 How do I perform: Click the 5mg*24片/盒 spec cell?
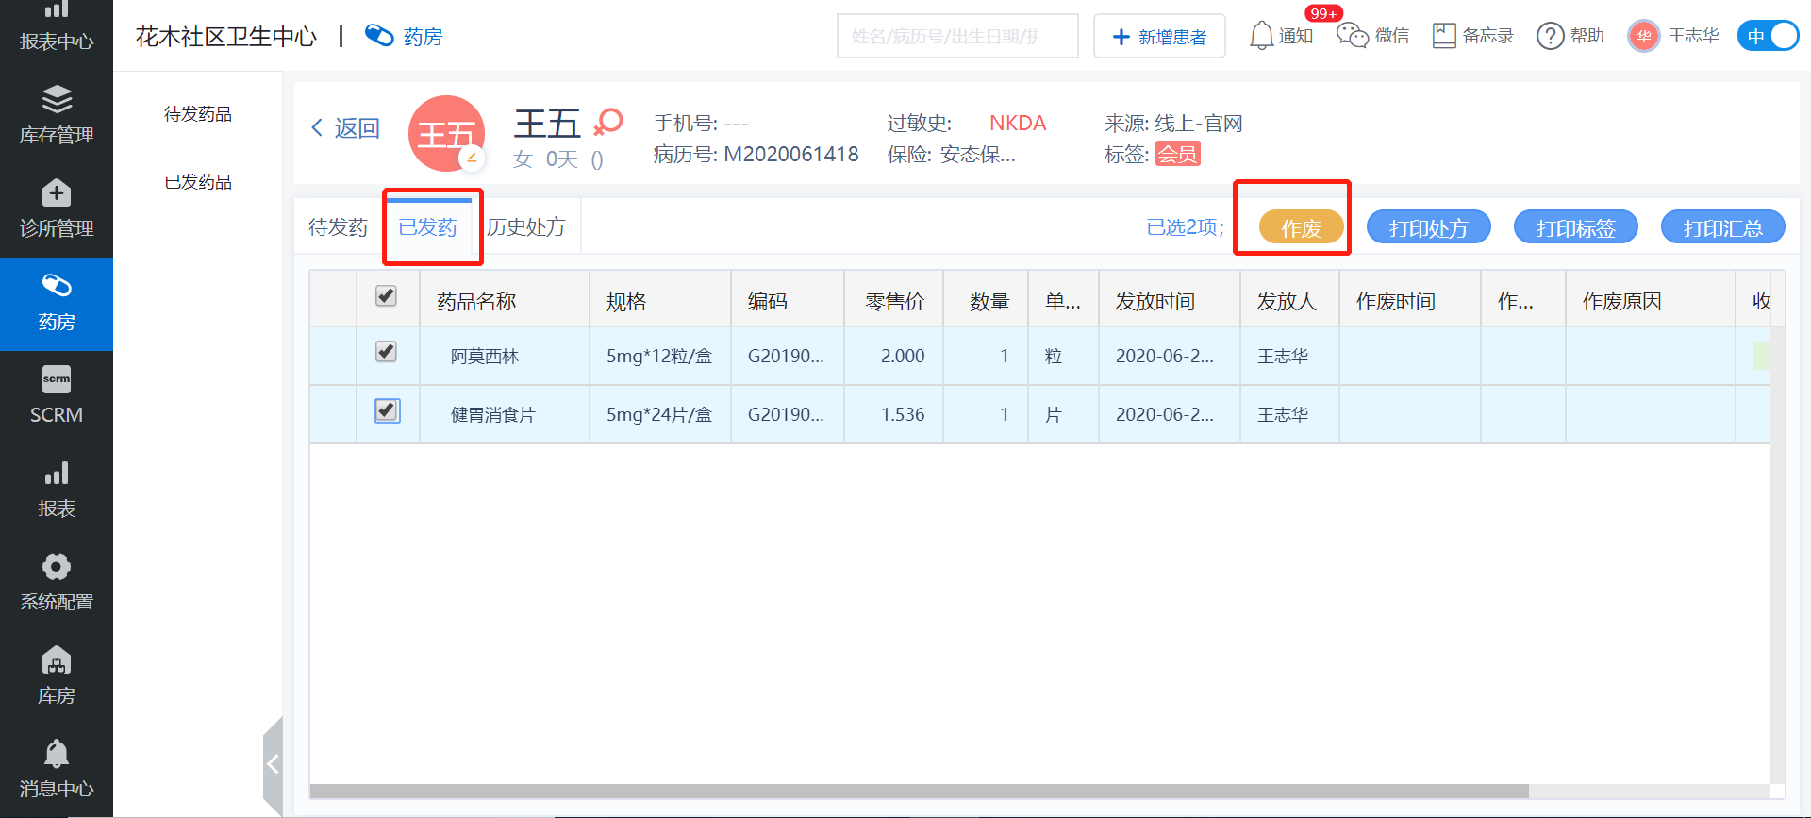point(659,415)
